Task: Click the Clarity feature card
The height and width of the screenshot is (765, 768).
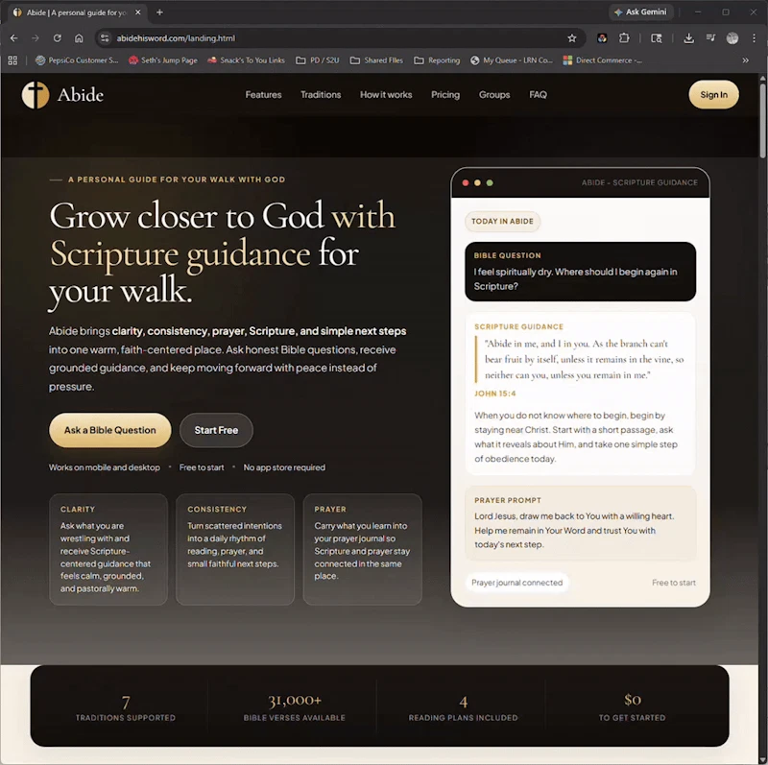Action: (108, 549)
